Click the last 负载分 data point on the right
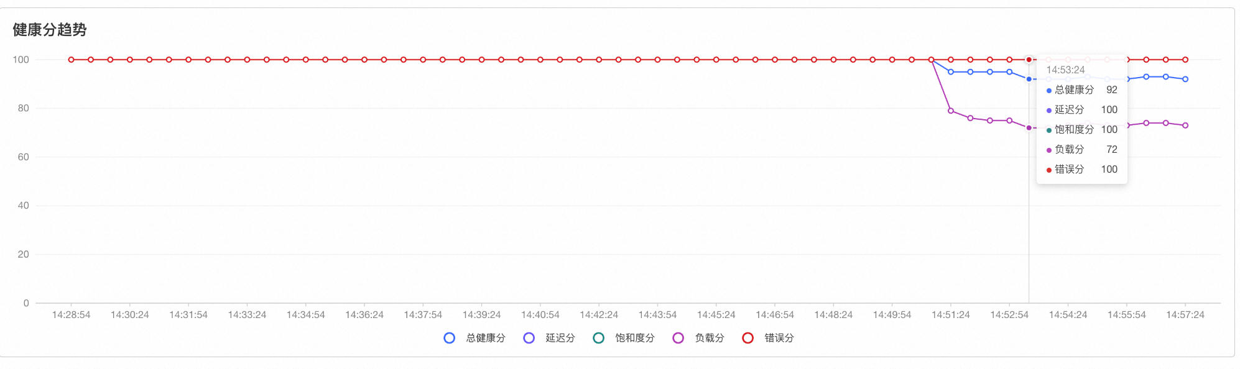Image resolution: width=1240 pixels, height=369 pixels. pos(1185,125)
